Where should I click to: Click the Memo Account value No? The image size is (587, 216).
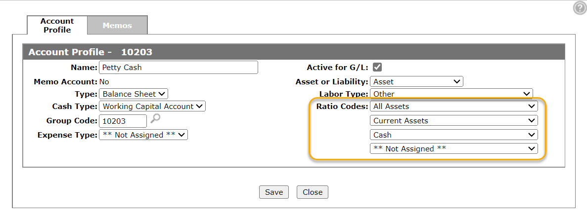104,82
